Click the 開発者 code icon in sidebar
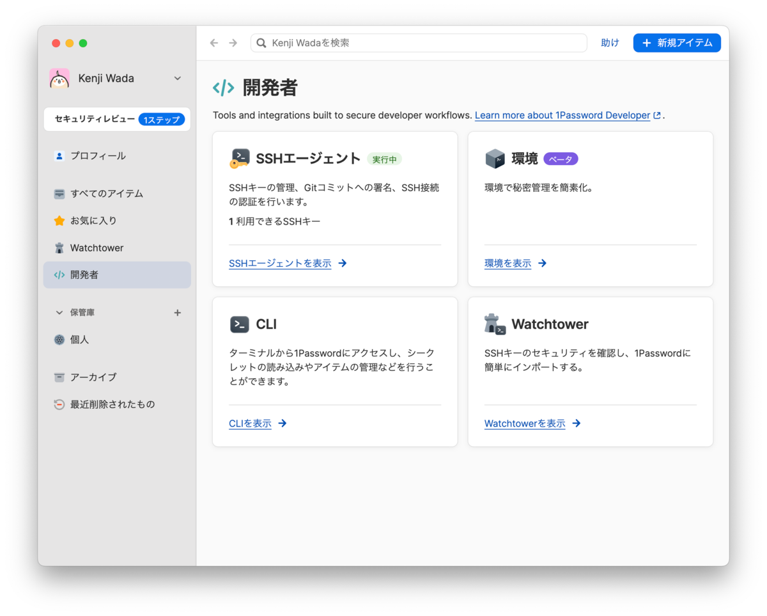Image resolution: width=767 pixels, height=616 pixels. pos(59,275)
